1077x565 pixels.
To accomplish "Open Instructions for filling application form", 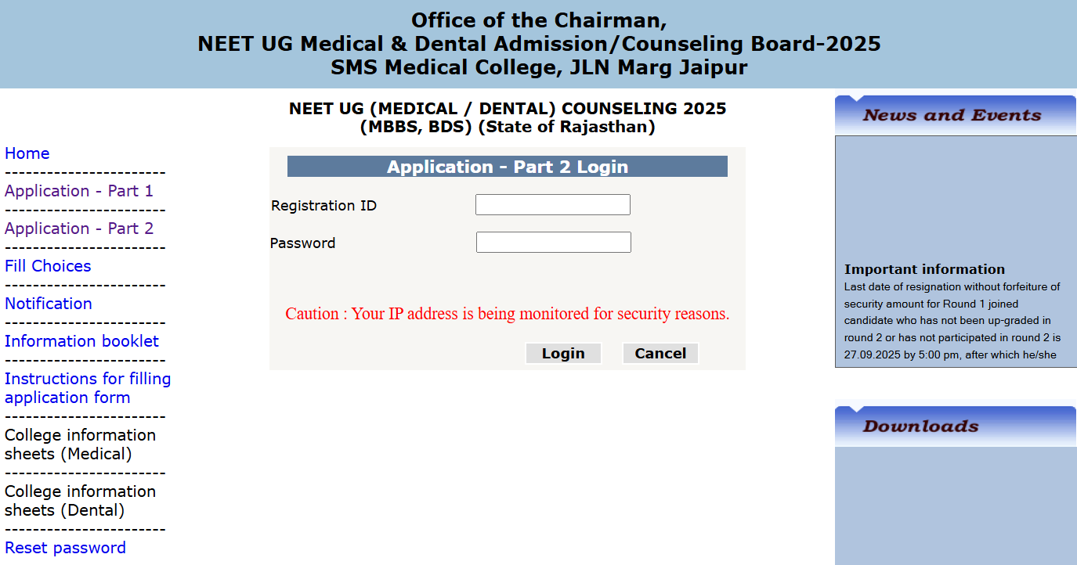I will (x=88, y=388).
